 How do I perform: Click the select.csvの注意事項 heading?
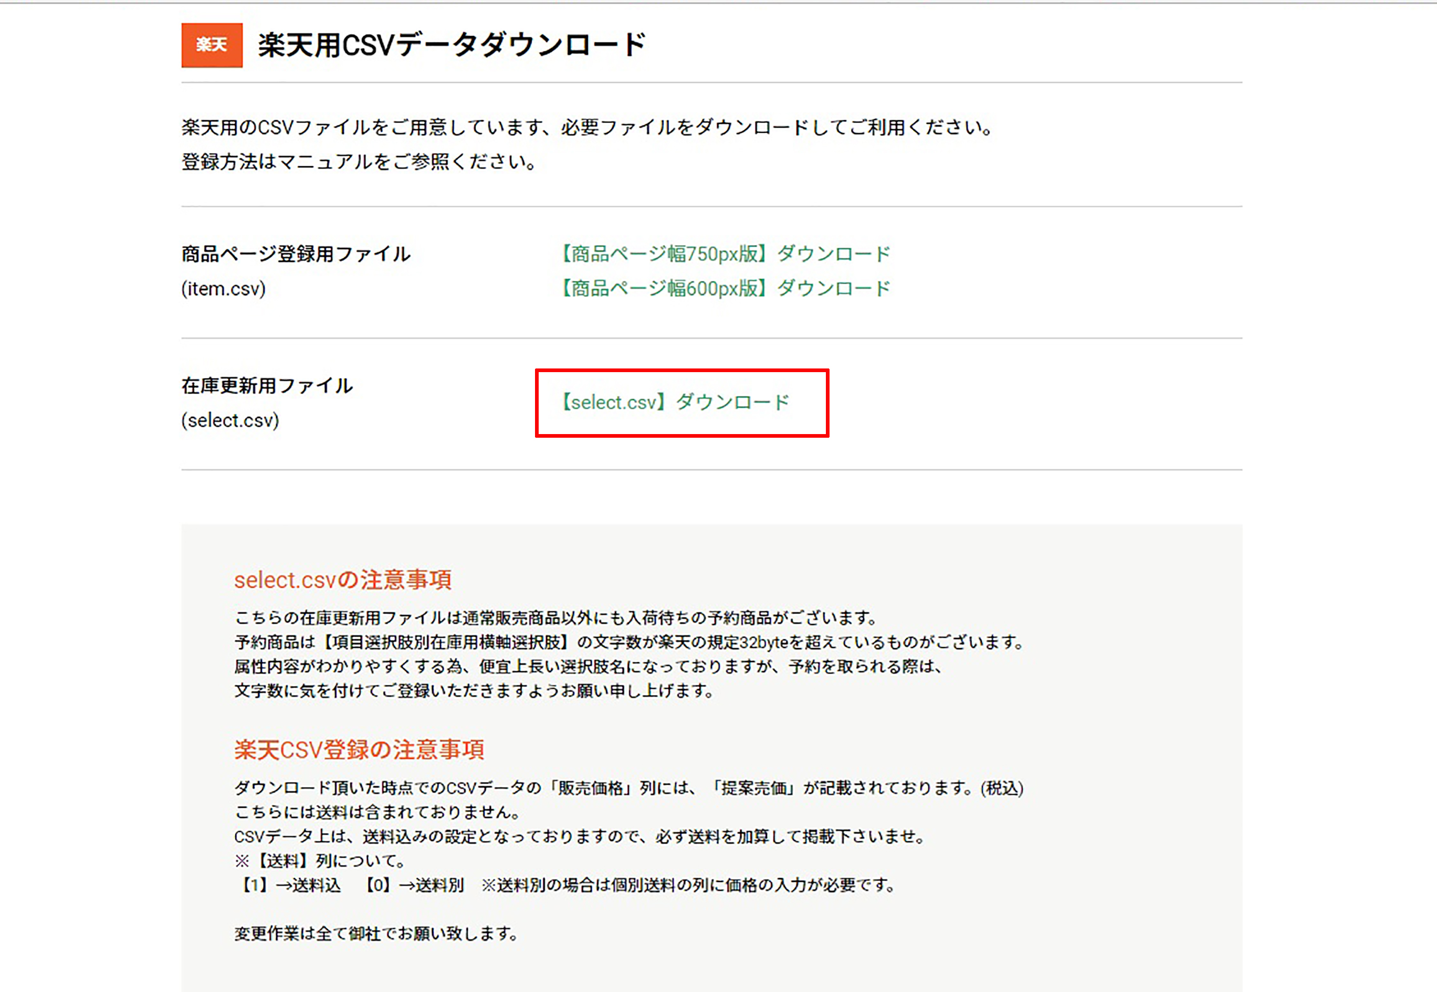(343, 580)
